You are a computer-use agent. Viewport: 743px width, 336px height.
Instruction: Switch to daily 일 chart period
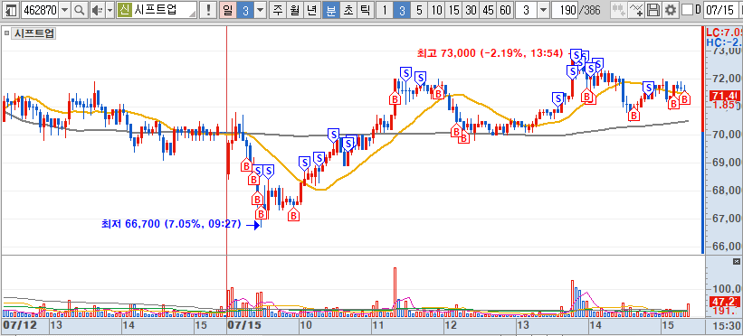228,9
